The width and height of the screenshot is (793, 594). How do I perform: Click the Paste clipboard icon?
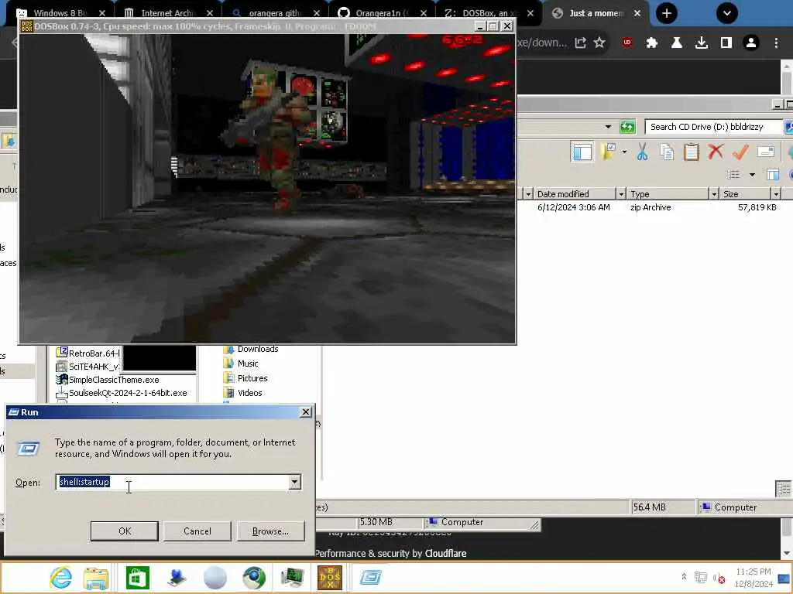tap(691, 152)
